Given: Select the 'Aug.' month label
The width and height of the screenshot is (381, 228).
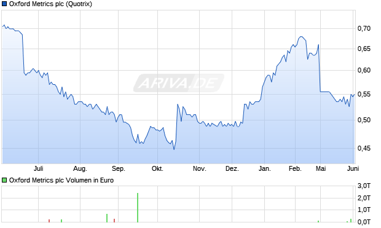Looking at the screenshot, I should (x=80, y=168).
